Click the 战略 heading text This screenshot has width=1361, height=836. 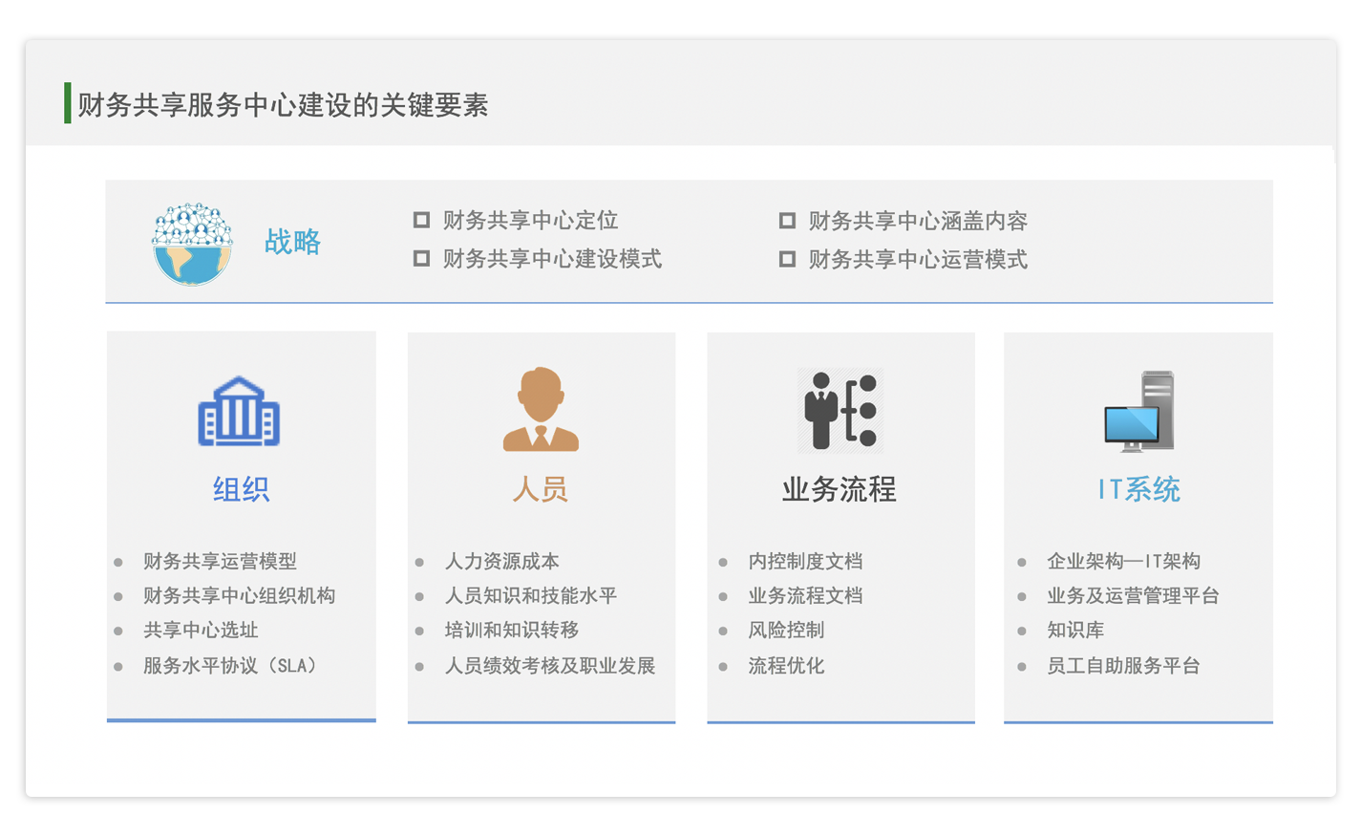pyautogui.click(x=292, y=242)
